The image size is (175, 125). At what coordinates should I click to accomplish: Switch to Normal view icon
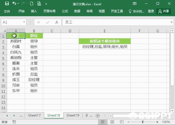(103, 122)
